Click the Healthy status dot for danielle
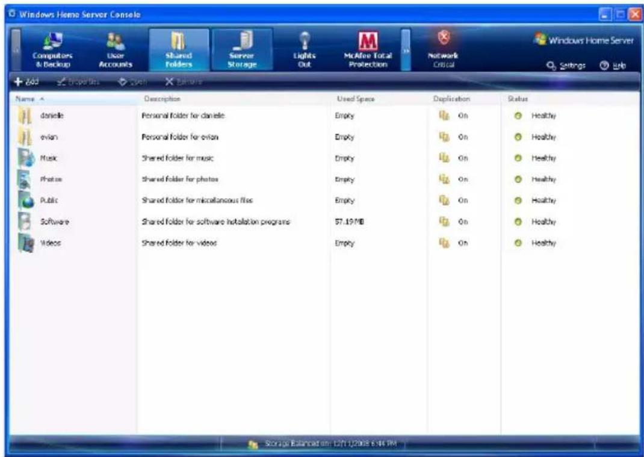Image resolution: width=644 pixels, height=457 pixels. [x=518, y=116]
